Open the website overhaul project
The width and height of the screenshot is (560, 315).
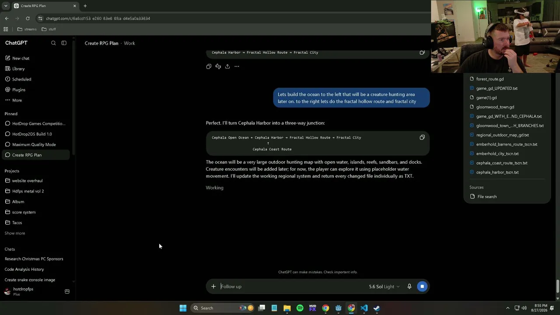pyautogui.click(x=36, y=181)
